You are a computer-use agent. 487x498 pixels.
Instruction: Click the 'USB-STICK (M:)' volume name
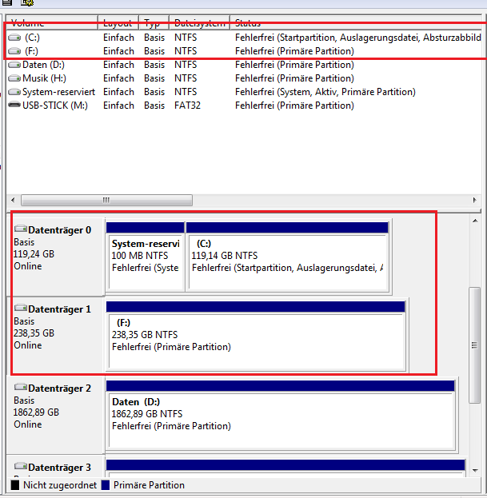click(55, 106)
